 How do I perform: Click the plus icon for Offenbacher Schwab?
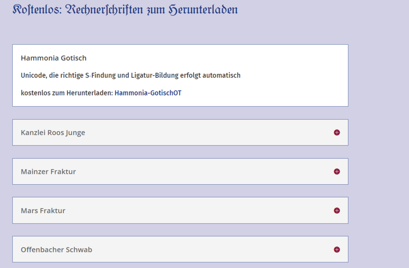(337, 250)
